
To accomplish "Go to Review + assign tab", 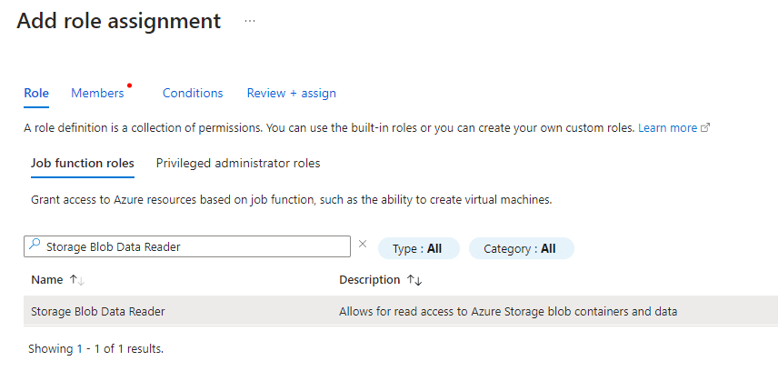I will pos(291,93).
